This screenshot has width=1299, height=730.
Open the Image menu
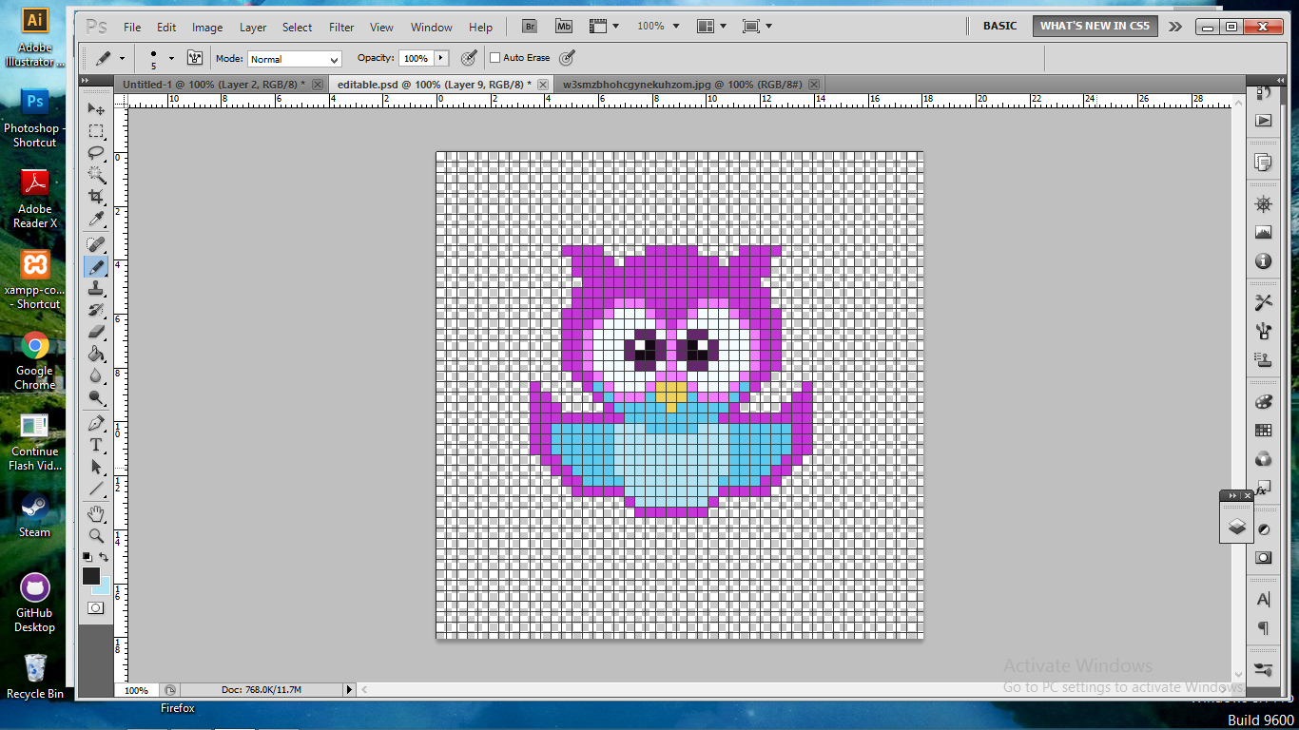[x=207, y=28]
